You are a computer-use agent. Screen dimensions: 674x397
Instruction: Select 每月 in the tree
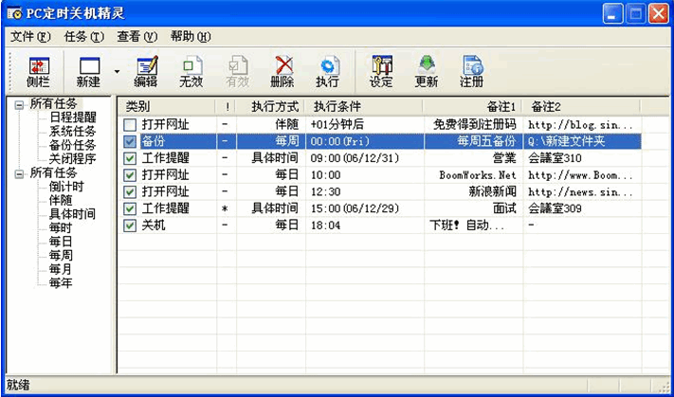tap(61, 269)
